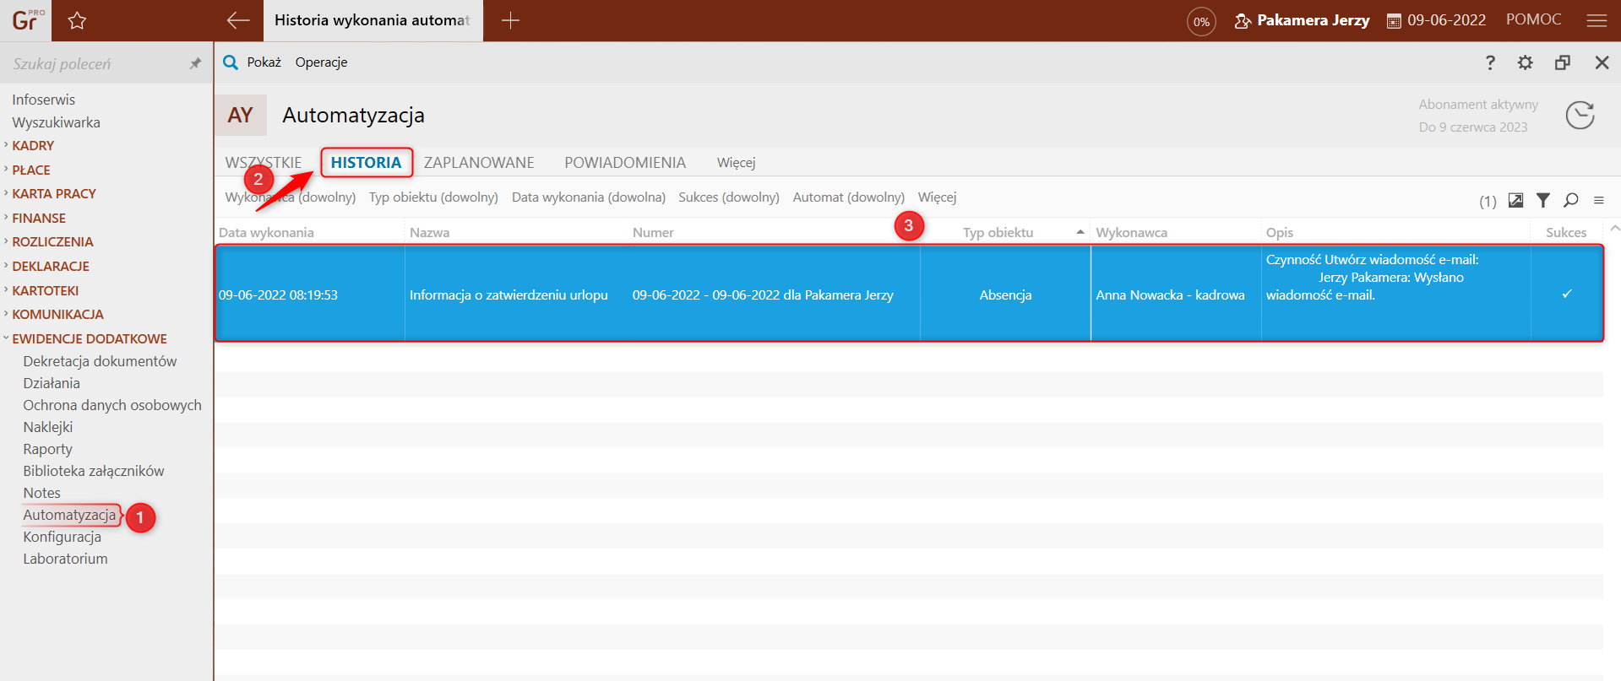The width and height of the screenshot is (1621, 681).
Task: Expand the FINANSE section
Action: (x=39, y=218)
